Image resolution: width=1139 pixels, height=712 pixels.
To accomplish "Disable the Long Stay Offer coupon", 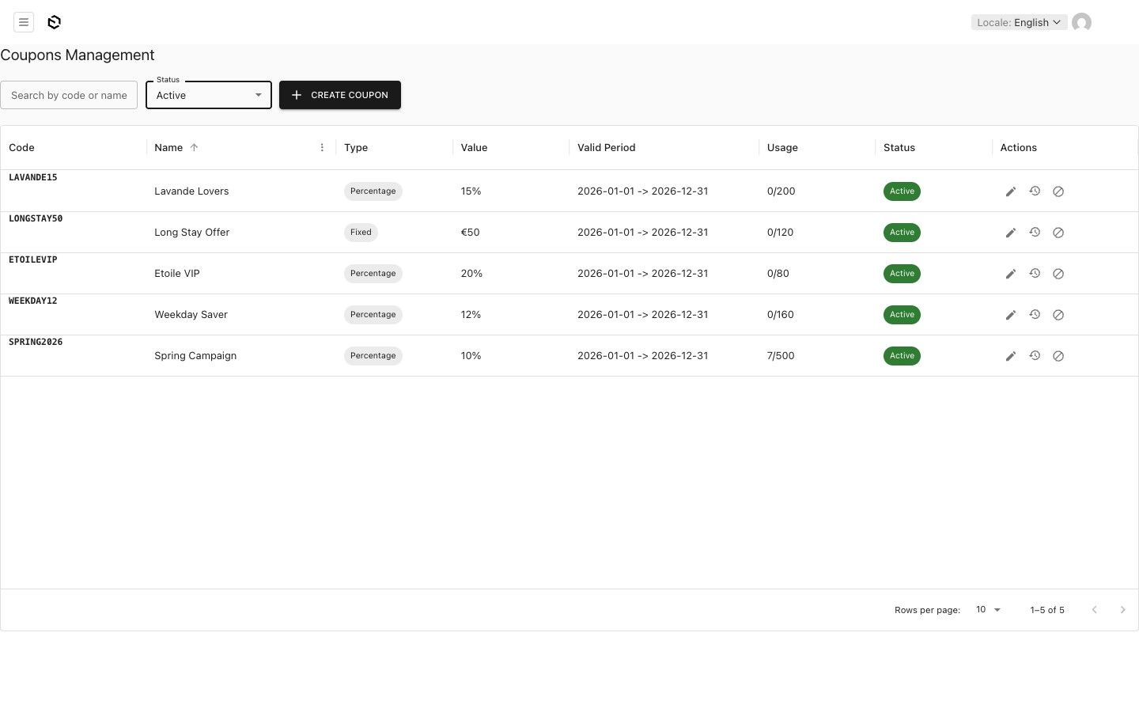I will (1058, 233).
